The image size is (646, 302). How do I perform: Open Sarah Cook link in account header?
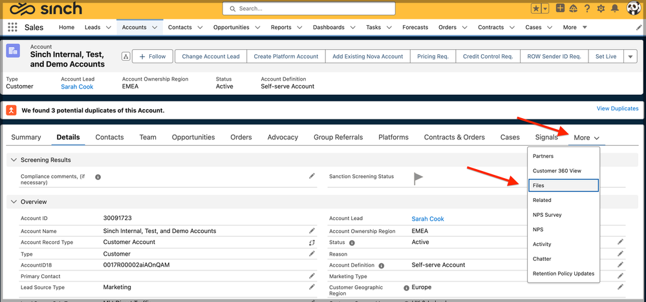(x=77, y=86)
